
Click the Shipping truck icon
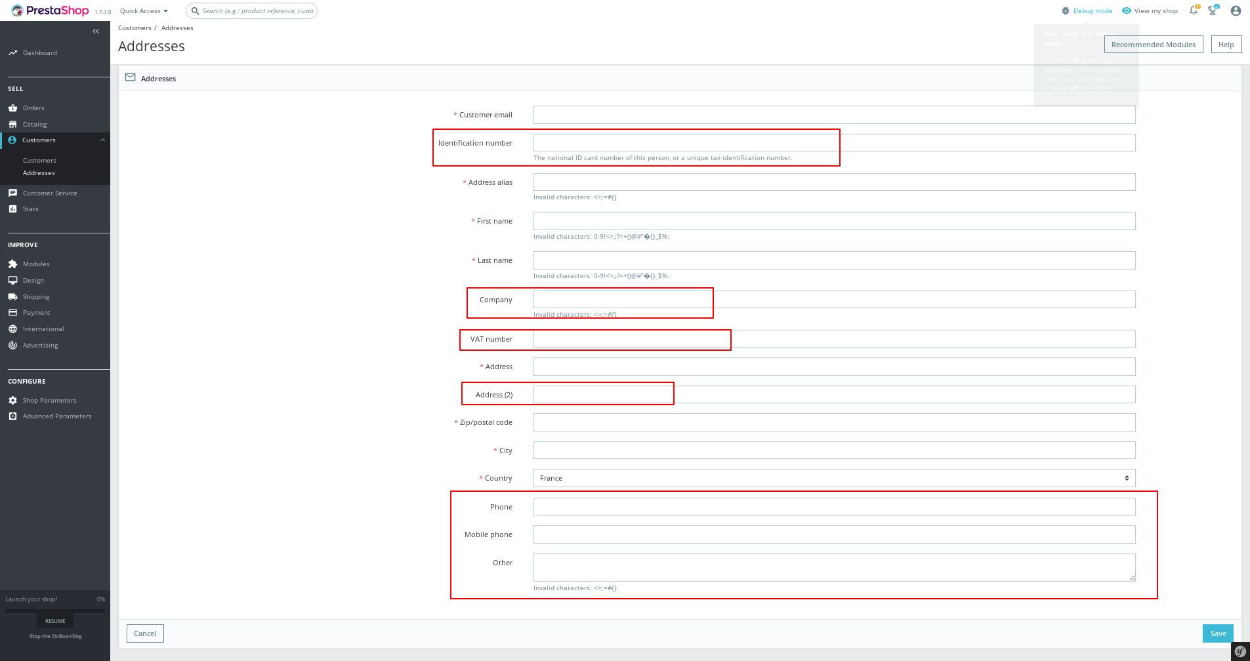12,296
